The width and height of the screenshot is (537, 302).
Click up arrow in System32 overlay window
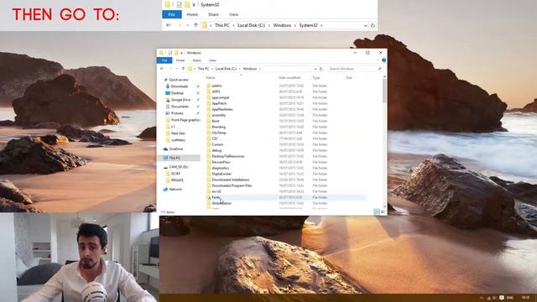click(196, 25)
